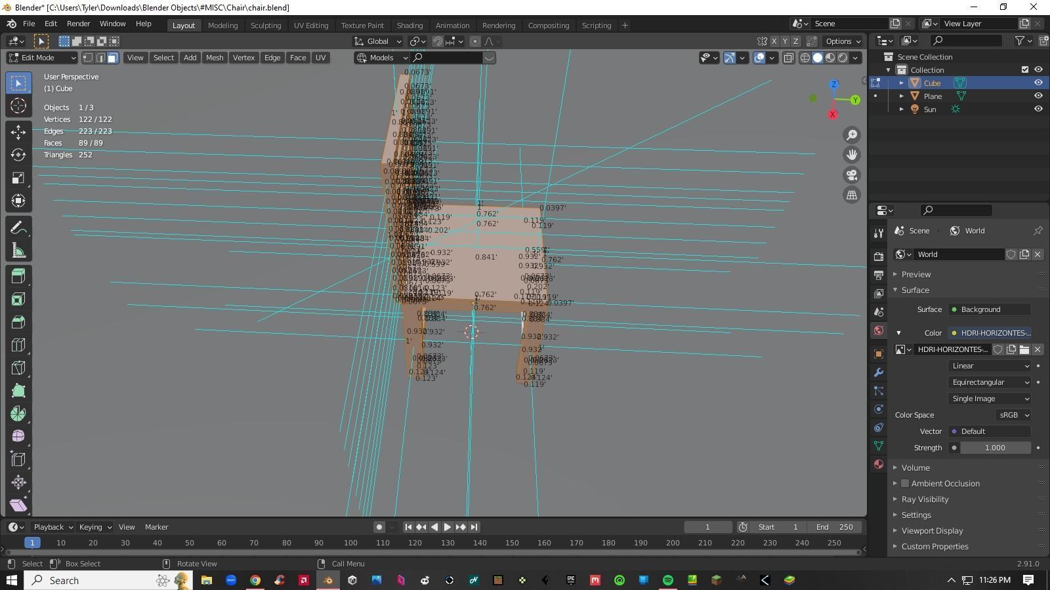Click the zoom viewport gizmo icon
The height and width of the screenshot is (590, 1050).
852,135
